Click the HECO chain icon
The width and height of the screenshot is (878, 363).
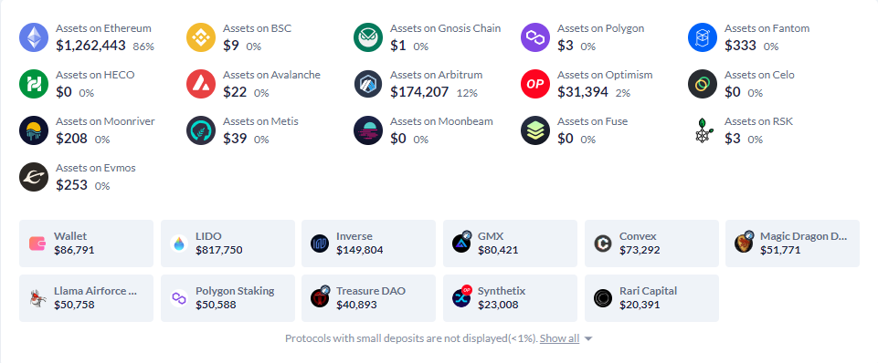coord(34,84)
